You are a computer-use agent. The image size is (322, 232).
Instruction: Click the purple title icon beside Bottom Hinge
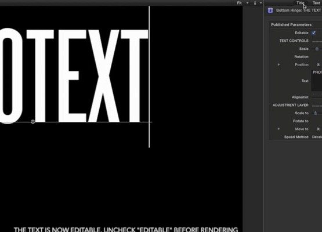[x=270, y=10]
